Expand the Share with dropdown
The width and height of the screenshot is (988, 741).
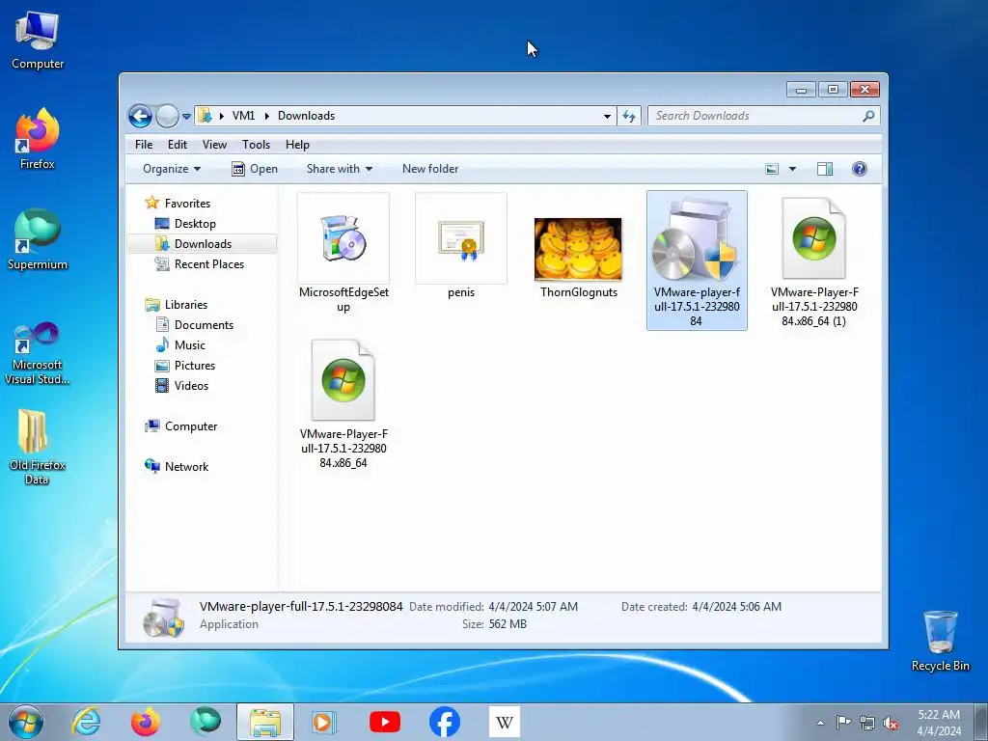point(340,169)
